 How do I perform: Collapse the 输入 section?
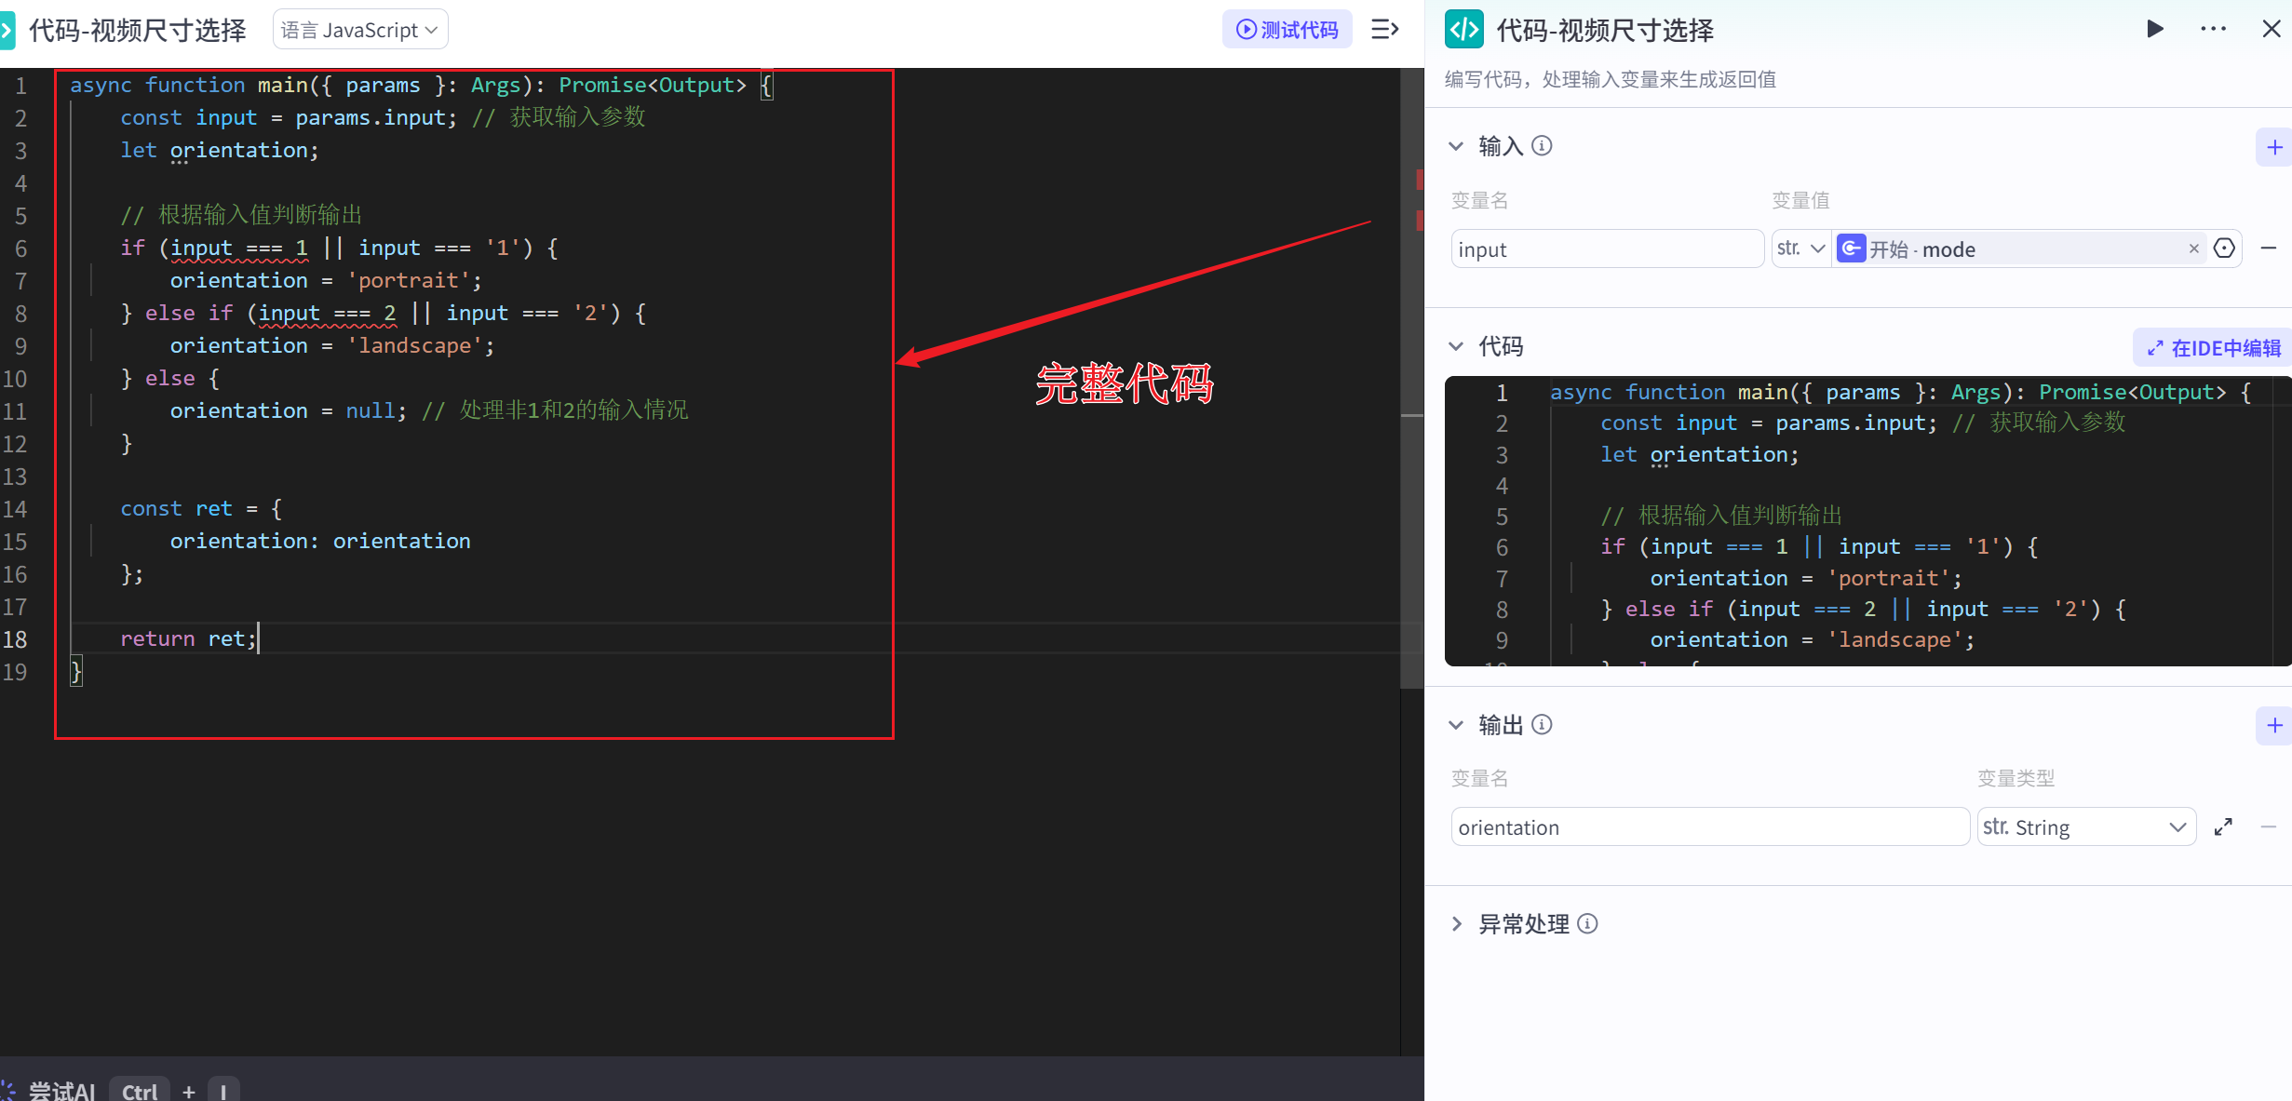(x=1457, y=145)
